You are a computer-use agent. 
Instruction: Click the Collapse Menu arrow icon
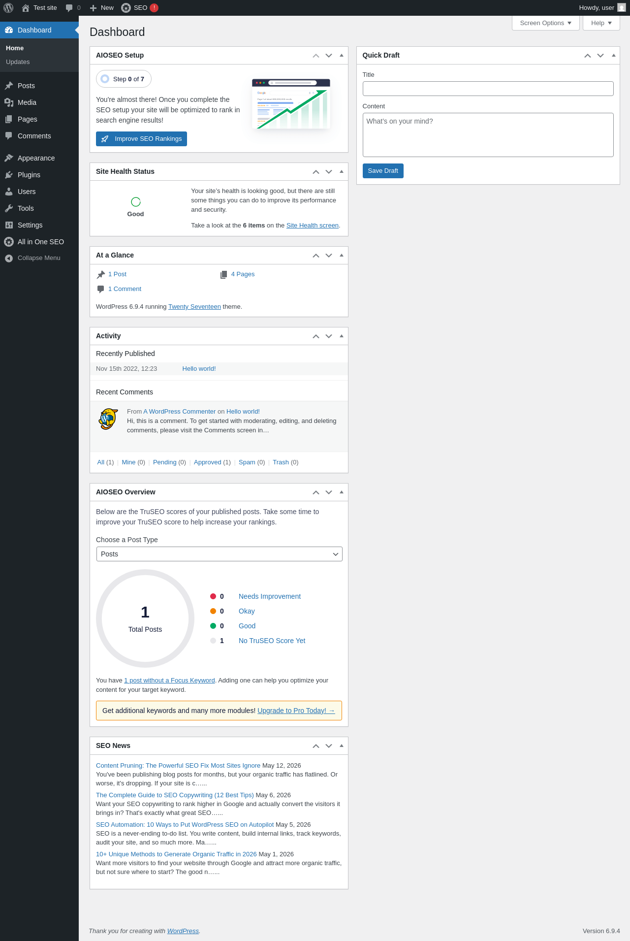point(9,258)
